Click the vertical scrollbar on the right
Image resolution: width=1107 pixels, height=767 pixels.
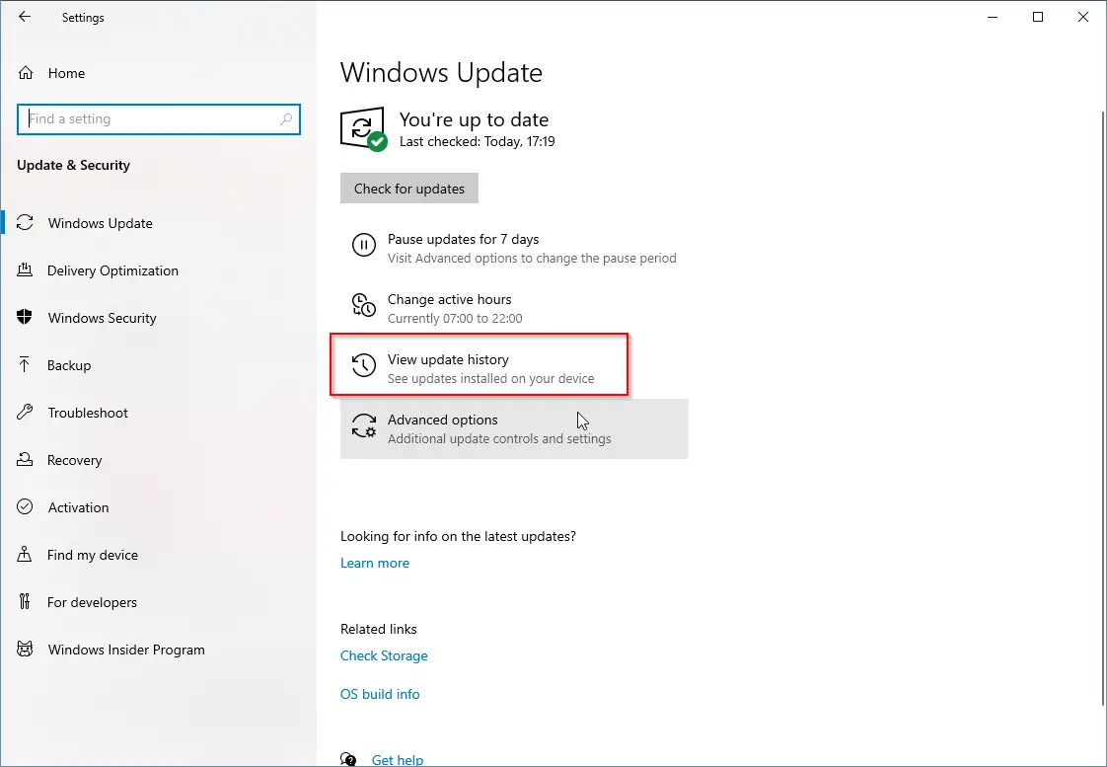[1103, 408]
